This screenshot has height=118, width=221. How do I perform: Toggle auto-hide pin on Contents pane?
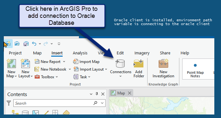click(97, 94)
